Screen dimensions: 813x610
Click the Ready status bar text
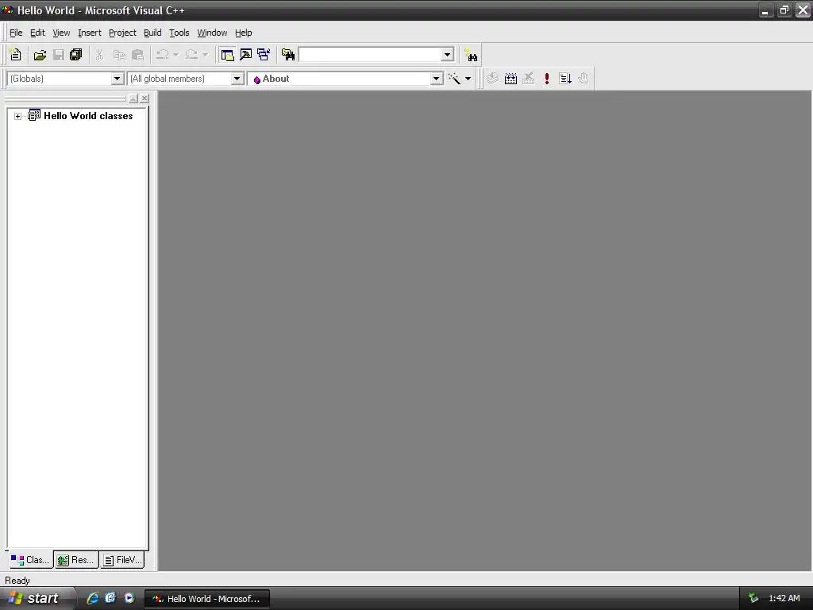17,581
